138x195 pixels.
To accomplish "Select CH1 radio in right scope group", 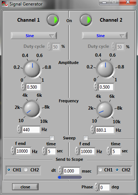I will point(100,170).
